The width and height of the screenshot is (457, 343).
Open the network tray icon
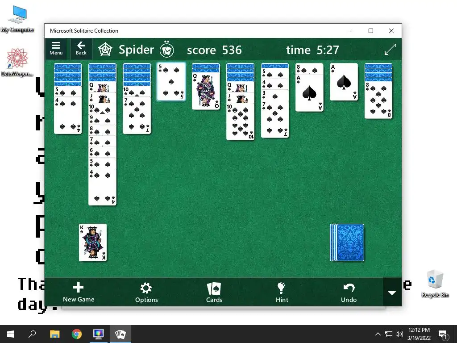[389, 334]
